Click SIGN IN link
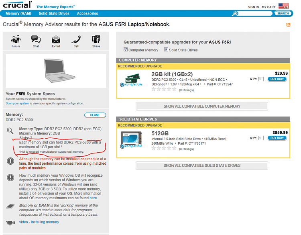This screenshot has width=301, height=235. [x=253, y=7]
